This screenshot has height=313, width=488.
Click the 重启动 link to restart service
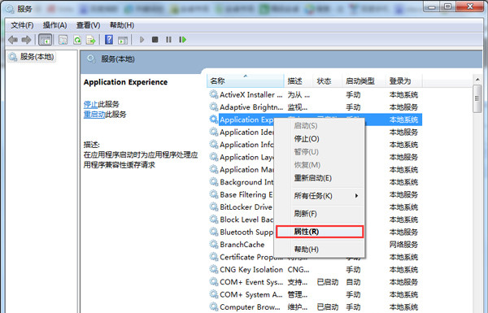coord(94,115)
